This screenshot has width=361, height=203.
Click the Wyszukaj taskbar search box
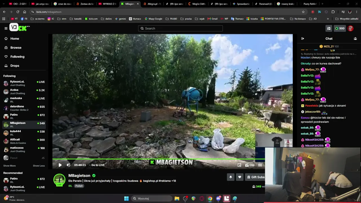pyautogui.click(x=152, y=198)
